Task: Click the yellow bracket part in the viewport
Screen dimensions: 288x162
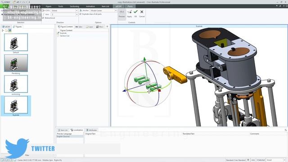Action: click(x=175, y=75)
